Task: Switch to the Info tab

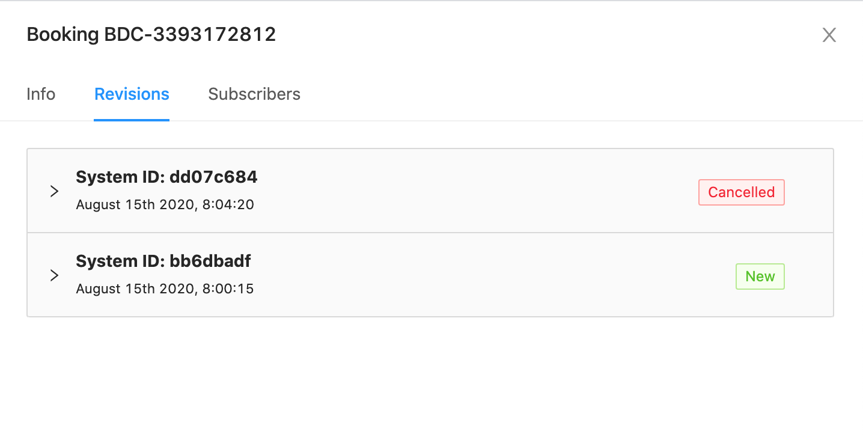Action: point(41,94)
